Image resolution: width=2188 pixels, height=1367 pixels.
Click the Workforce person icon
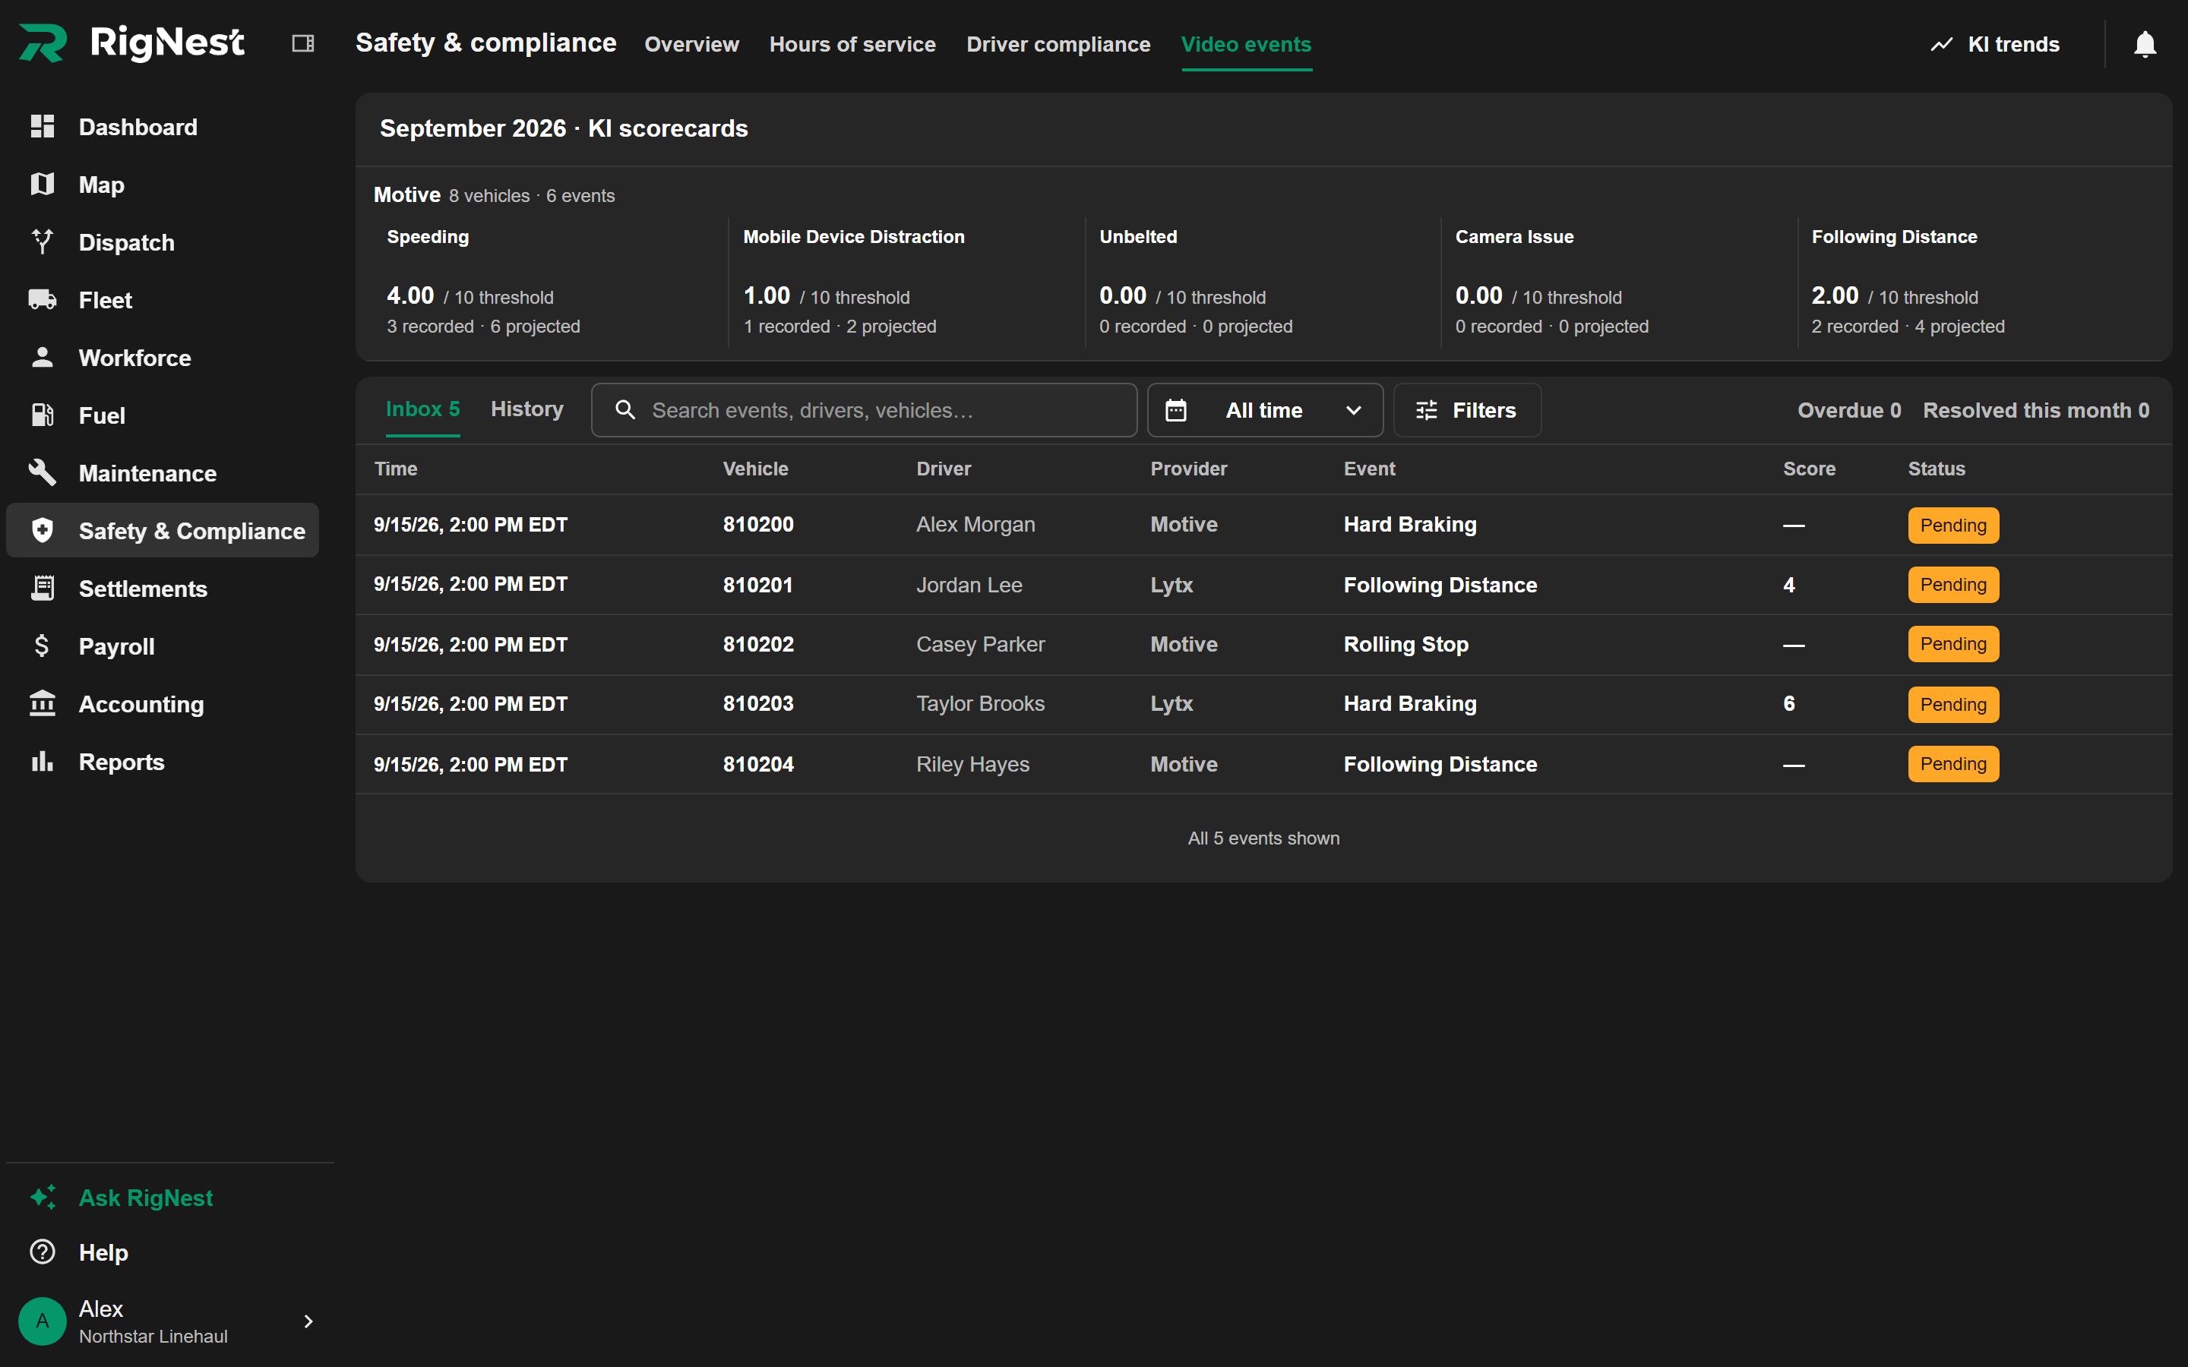[x=43, y=357]
